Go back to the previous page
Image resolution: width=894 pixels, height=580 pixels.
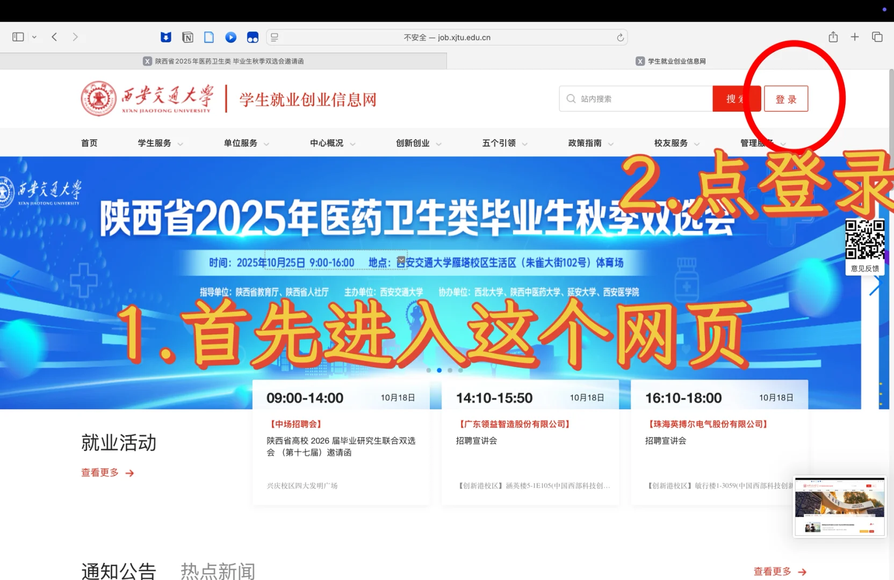(x=54, y=37)
